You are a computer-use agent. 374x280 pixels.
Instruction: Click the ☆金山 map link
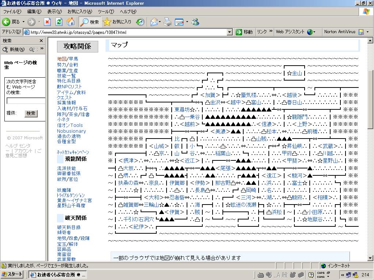pos(294,73)
